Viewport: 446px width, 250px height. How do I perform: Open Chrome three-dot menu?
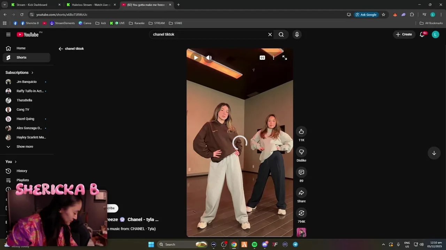click(x=441, y=15)
